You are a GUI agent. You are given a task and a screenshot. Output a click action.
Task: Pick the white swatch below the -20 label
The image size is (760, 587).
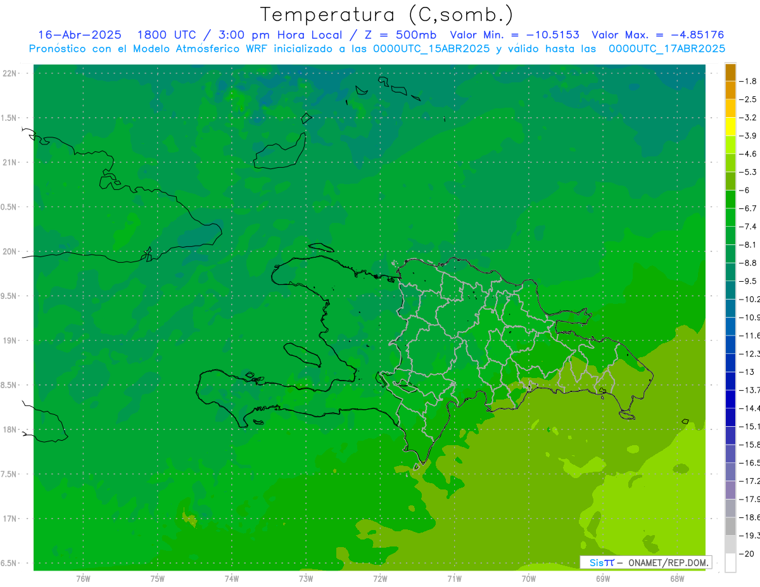tap(730, 562)
